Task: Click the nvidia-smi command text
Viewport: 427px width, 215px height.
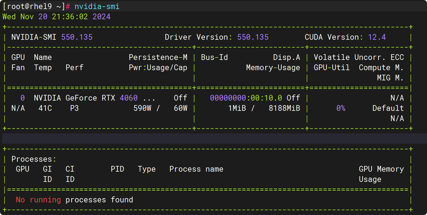Action: (97, 6)
